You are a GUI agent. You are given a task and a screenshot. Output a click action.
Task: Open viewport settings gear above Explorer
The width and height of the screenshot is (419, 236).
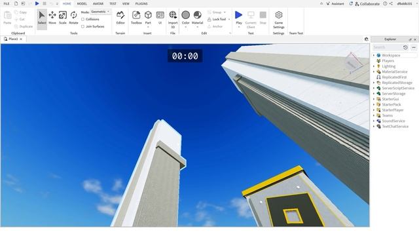[x=367, y=39]
